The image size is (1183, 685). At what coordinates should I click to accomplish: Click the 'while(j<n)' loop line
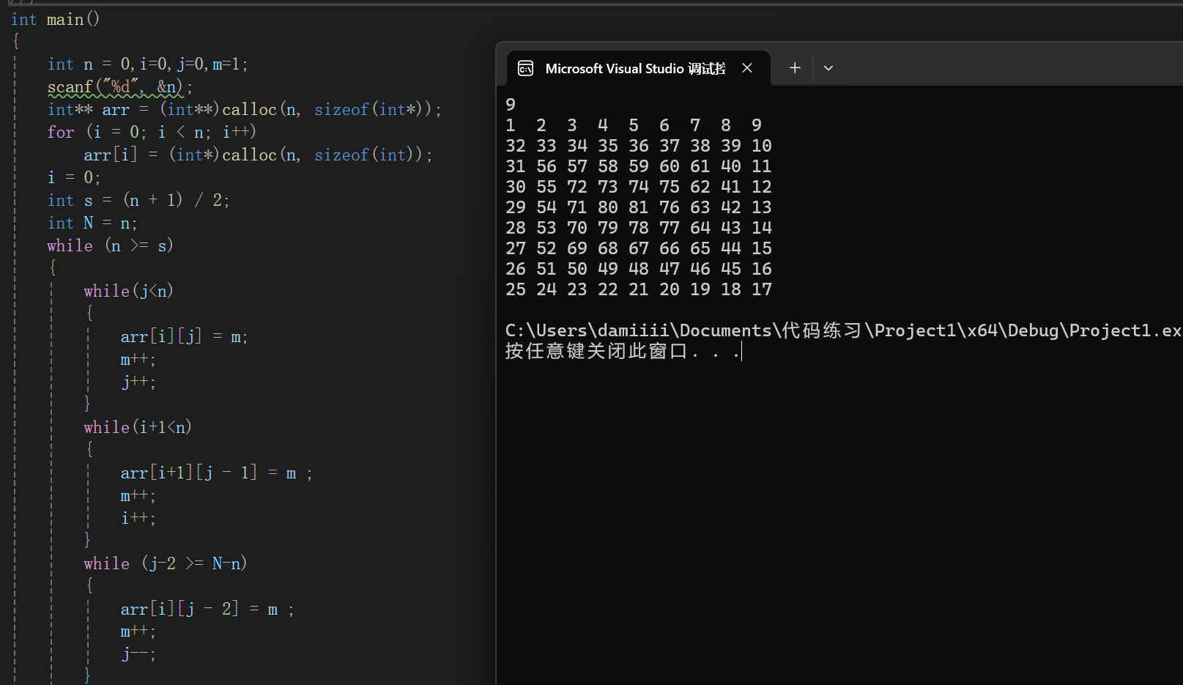(129, 292)
